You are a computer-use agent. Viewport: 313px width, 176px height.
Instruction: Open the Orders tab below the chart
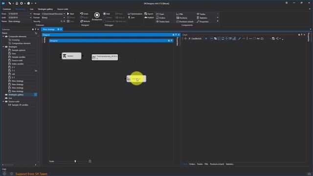click(x=192, y=164)
